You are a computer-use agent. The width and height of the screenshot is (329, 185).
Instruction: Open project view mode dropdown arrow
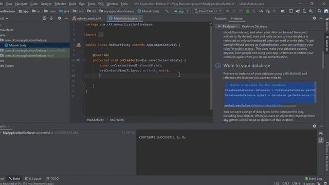click(x=7, y=18)
